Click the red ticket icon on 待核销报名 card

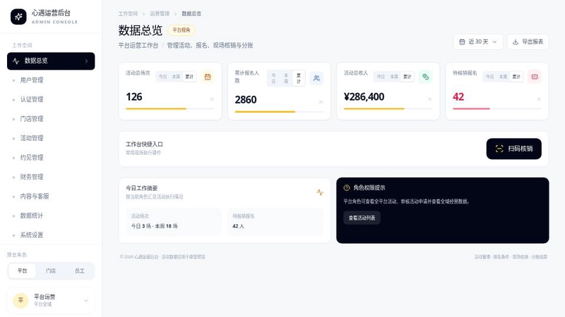click(x=535, y=77)
